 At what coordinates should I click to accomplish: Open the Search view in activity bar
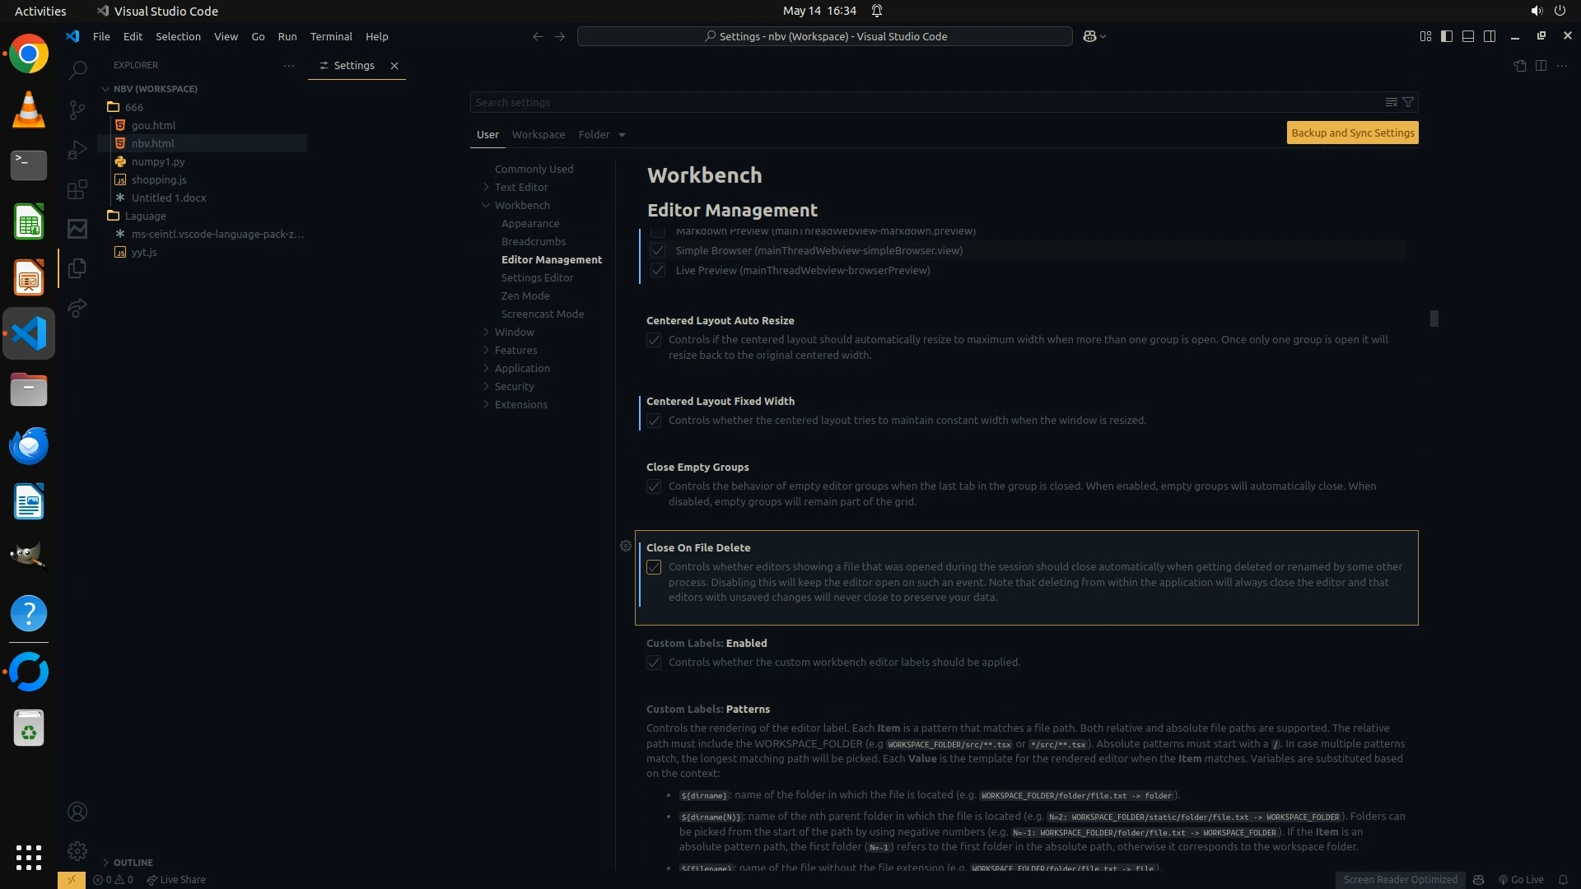point(77,70)
